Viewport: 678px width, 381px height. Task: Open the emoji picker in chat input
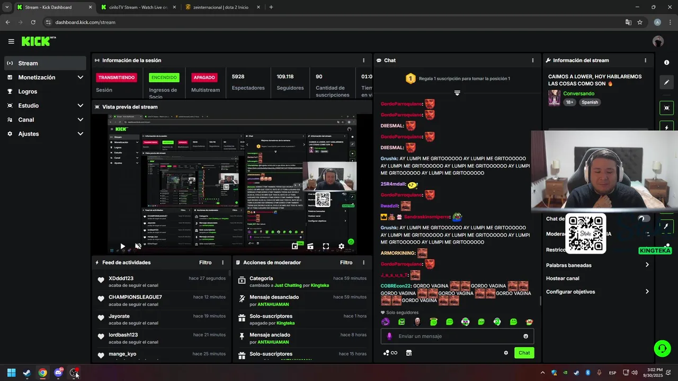(525, 336)
